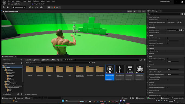Click the Fab button
185x104 pixels.
(53, 60)
